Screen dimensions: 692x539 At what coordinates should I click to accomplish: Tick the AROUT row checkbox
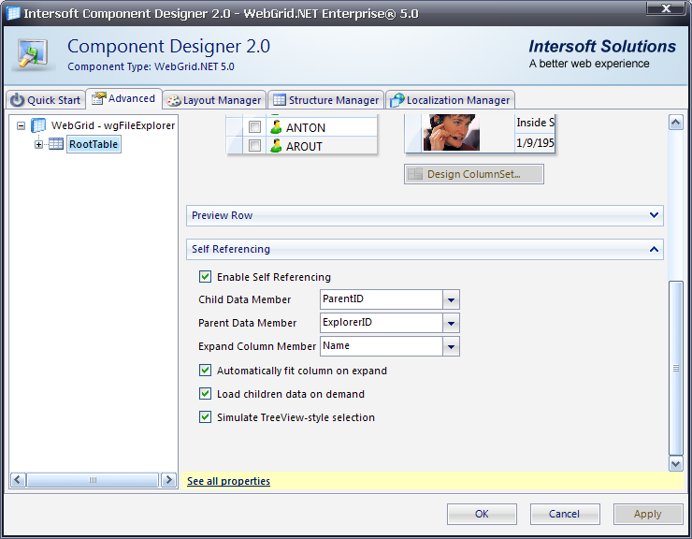click(254, 146)
